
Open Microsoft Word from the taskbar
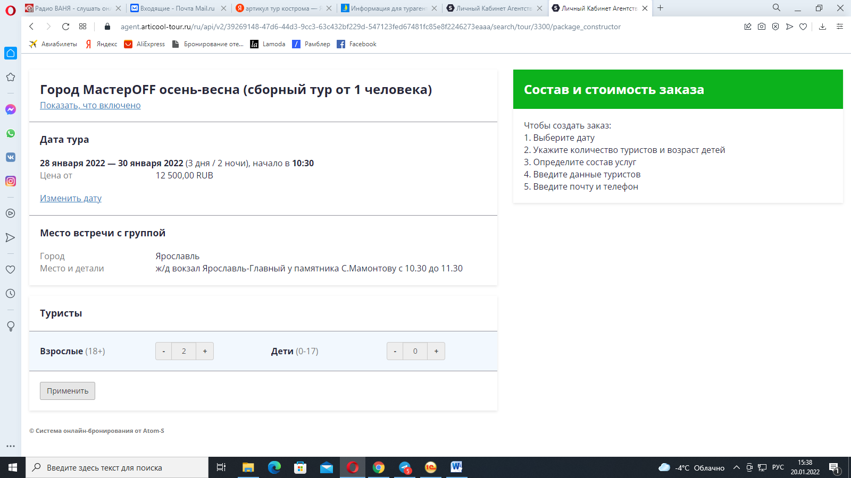point(456,467)
